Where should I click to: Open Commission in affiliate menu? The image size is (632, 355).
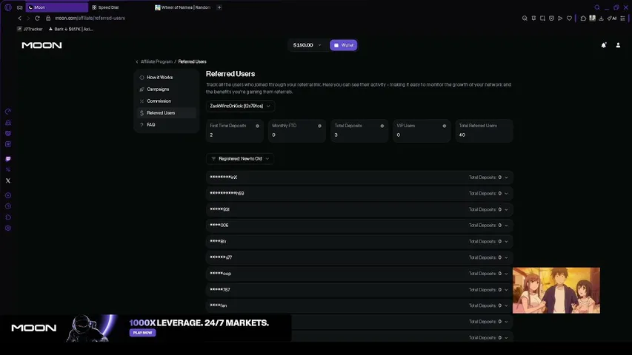[x=167, y=101]
